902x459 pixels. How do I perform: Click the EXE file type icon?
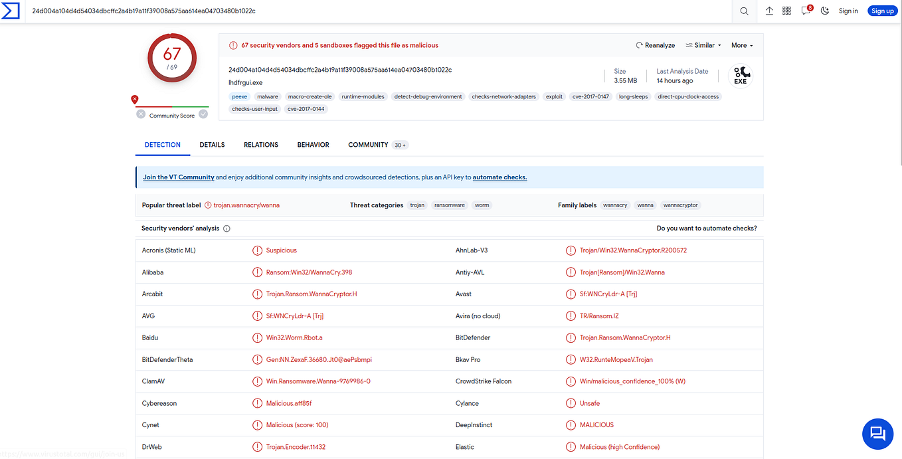tap(741, 75)
